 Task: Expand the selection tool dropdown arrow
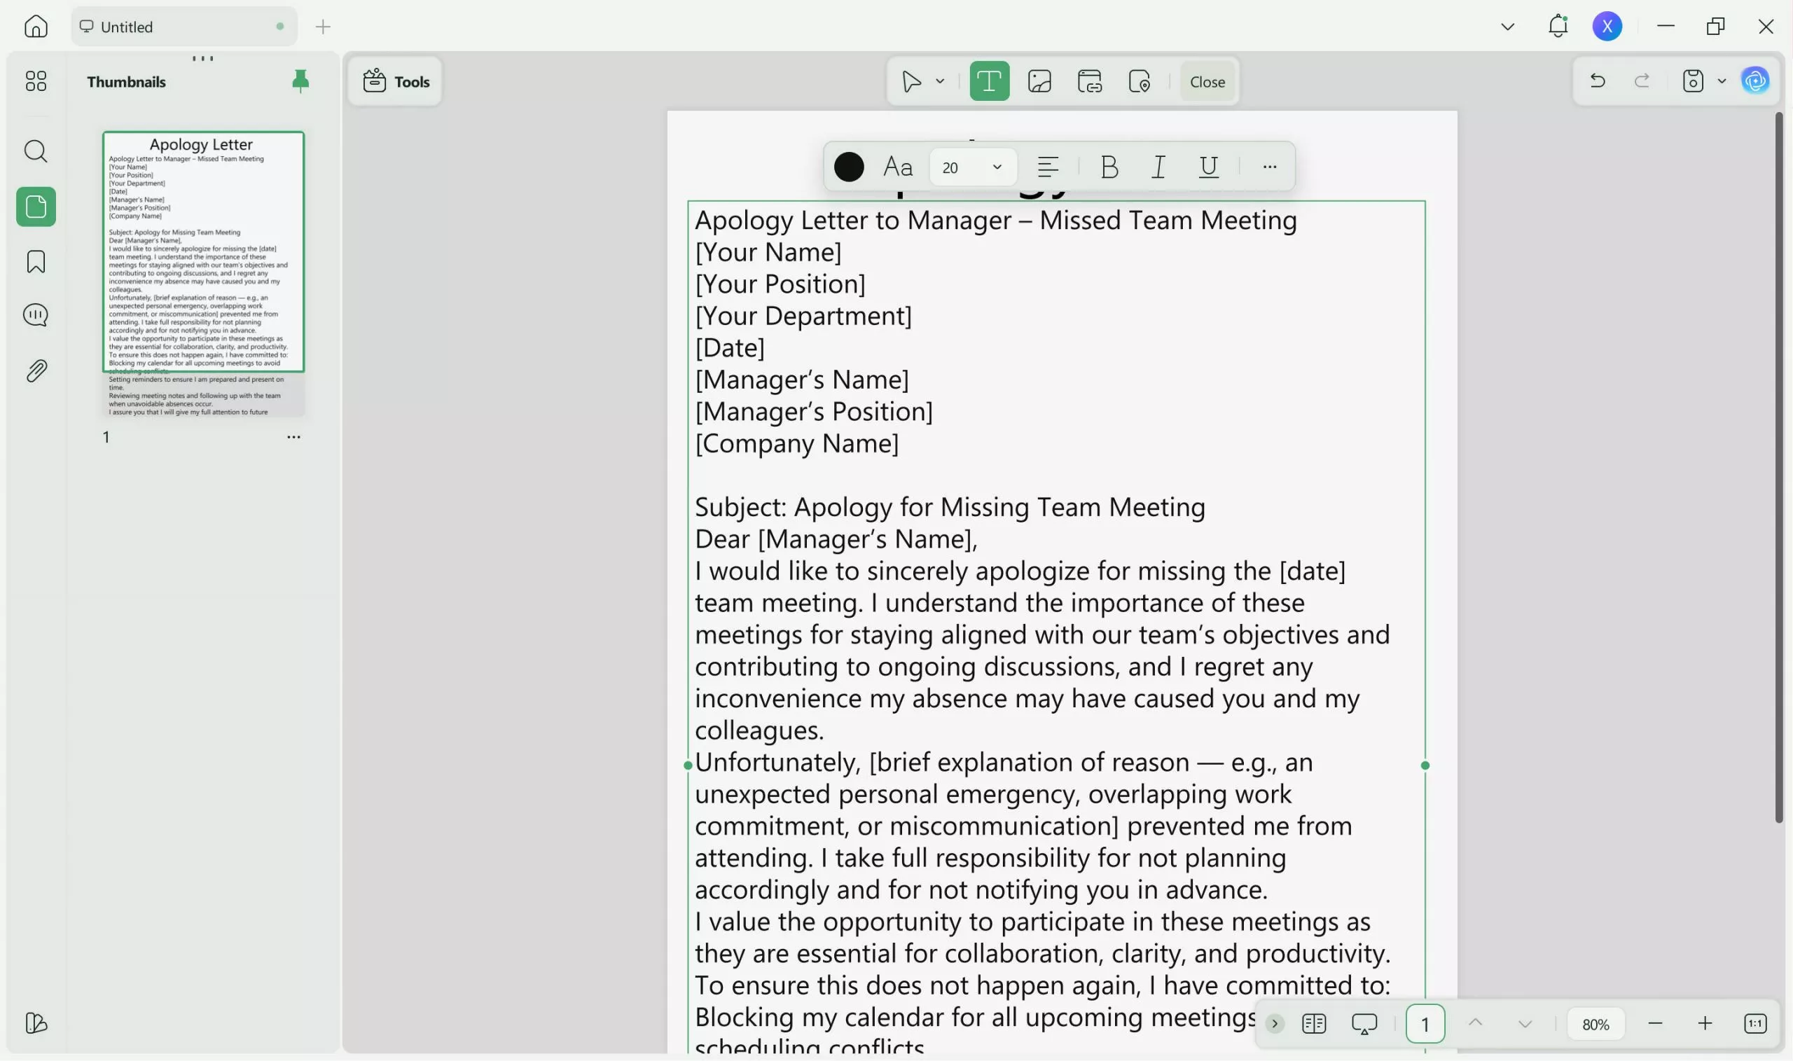(939, 81)
